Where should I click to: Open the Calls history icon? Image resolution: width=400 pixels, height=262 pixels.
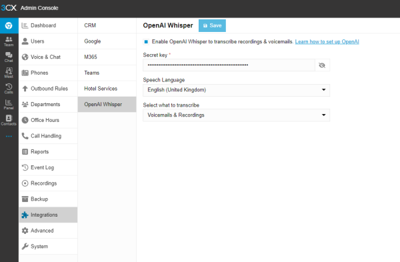[9, 89]
